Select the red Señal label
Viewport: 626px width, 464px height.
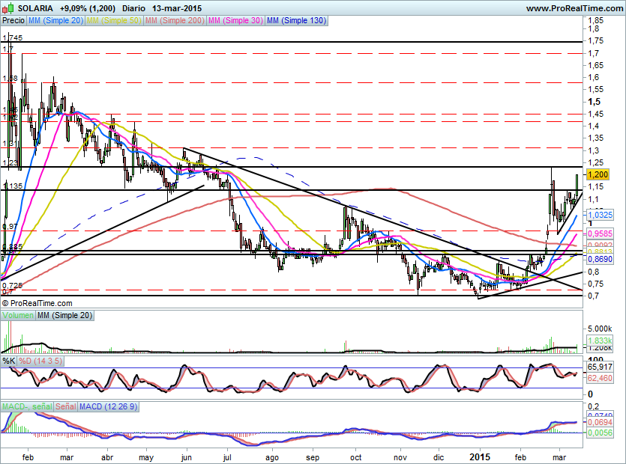point(66,406)
